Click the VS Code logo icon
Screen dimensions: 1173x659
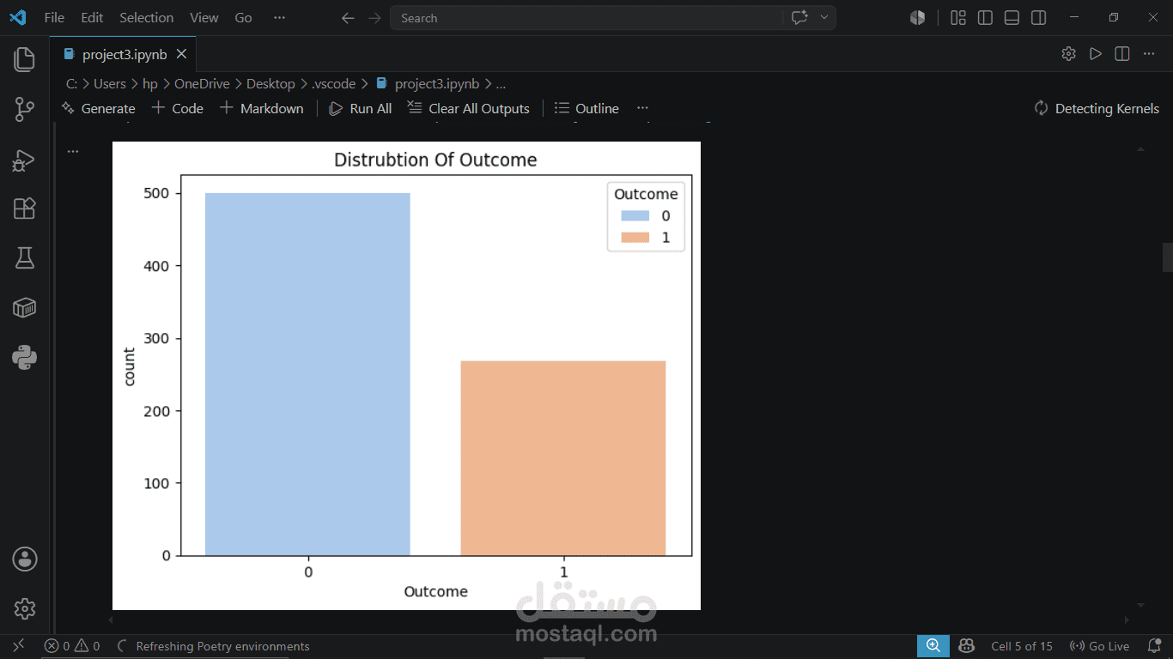pos(17,17)
